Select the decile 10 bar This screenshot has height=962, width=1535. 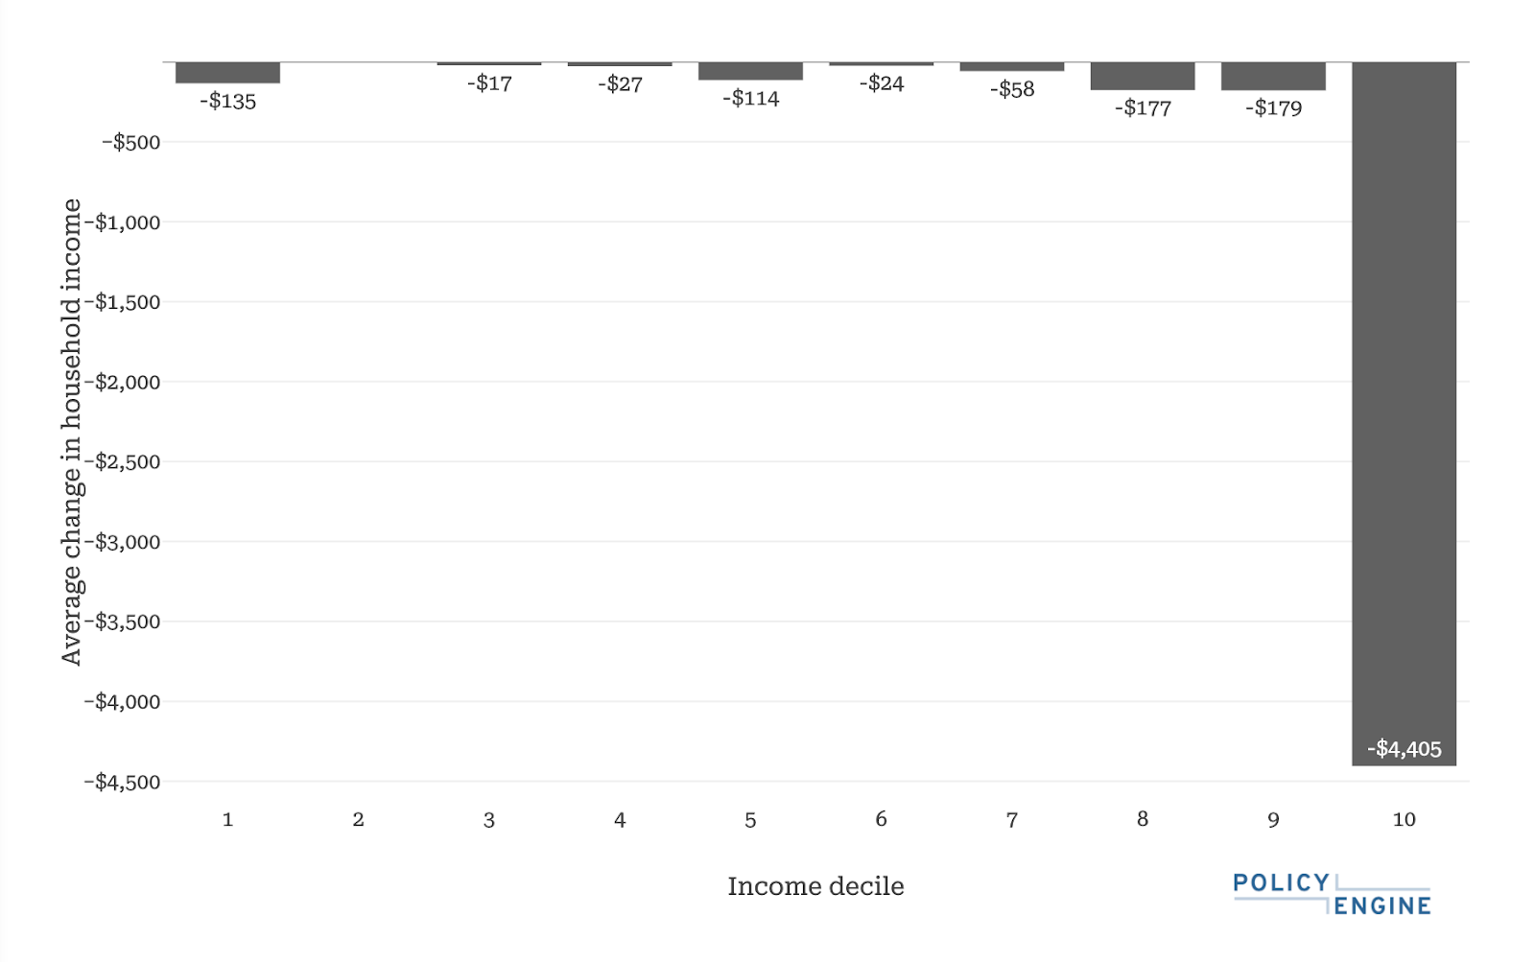click(1404, 413)
